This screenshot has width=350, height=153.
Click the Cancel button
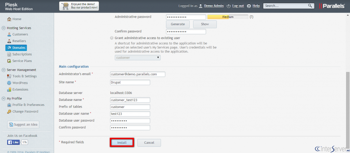[149, 142]
